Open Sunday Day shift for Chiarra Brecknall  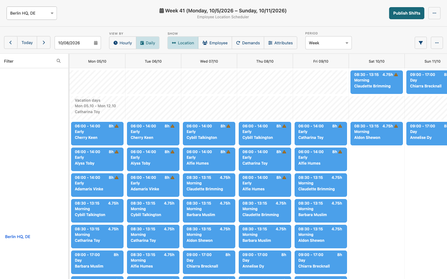(427, 82)
